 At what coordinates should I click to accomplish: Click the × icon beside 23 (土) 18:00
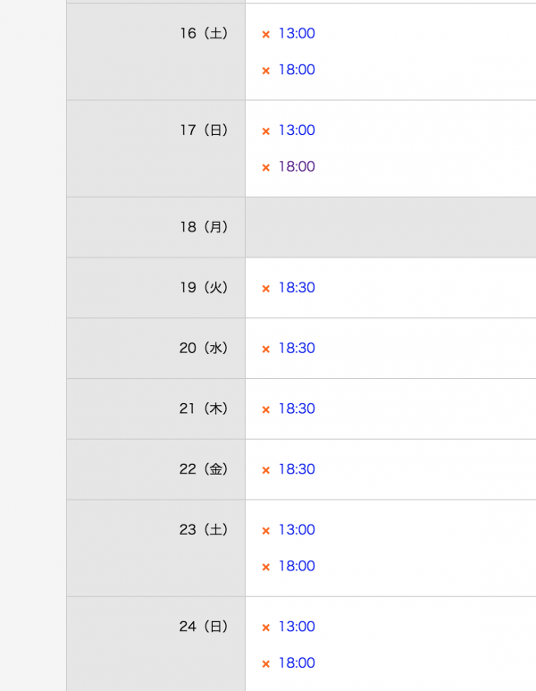tap(265, 567)
